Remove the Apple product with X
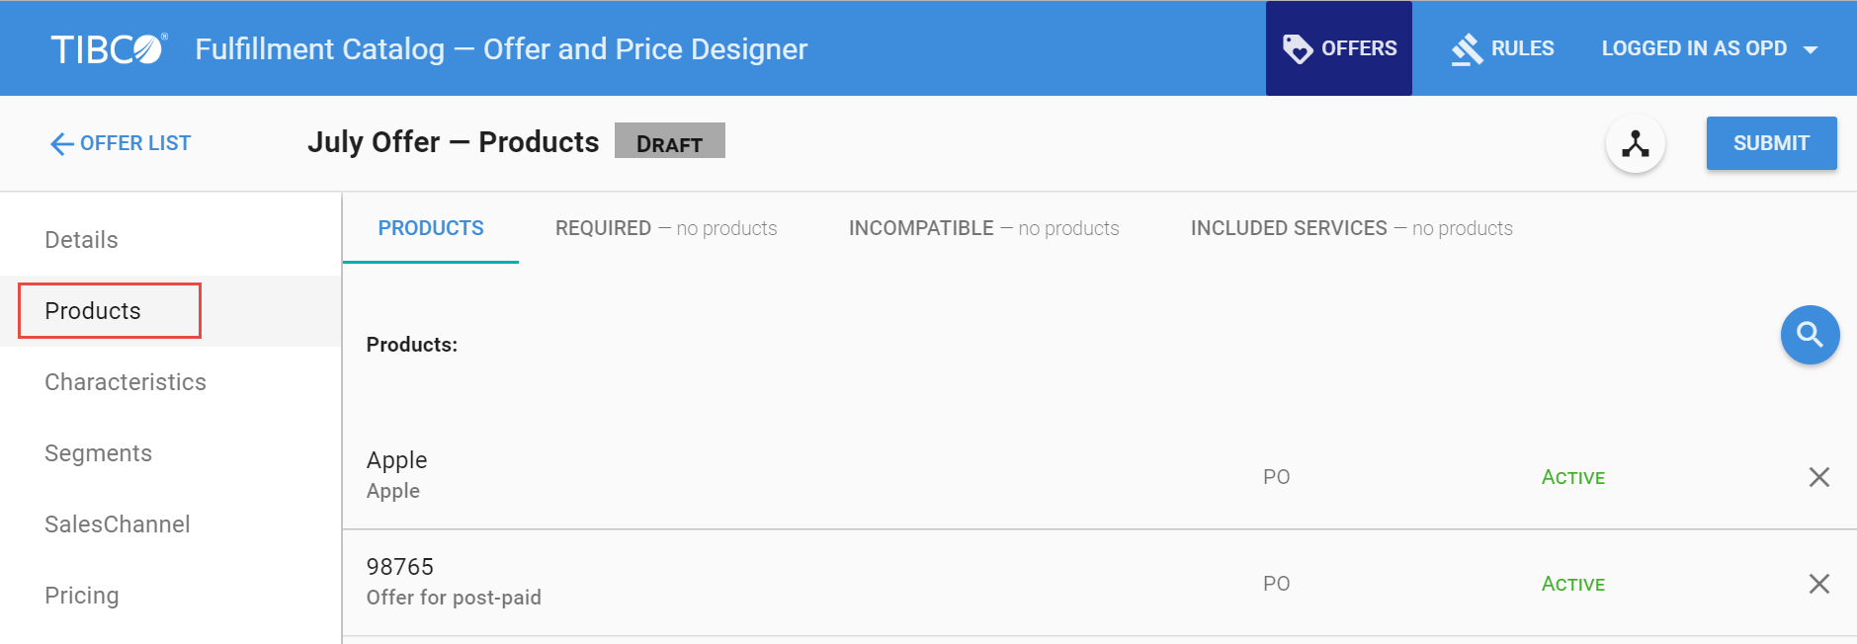 (1818, 477)
